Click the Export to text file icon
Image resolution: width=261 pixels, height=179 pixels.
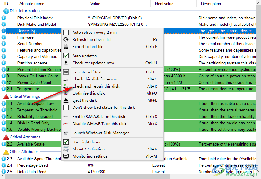pyautogui.click(x=66, y=47)
